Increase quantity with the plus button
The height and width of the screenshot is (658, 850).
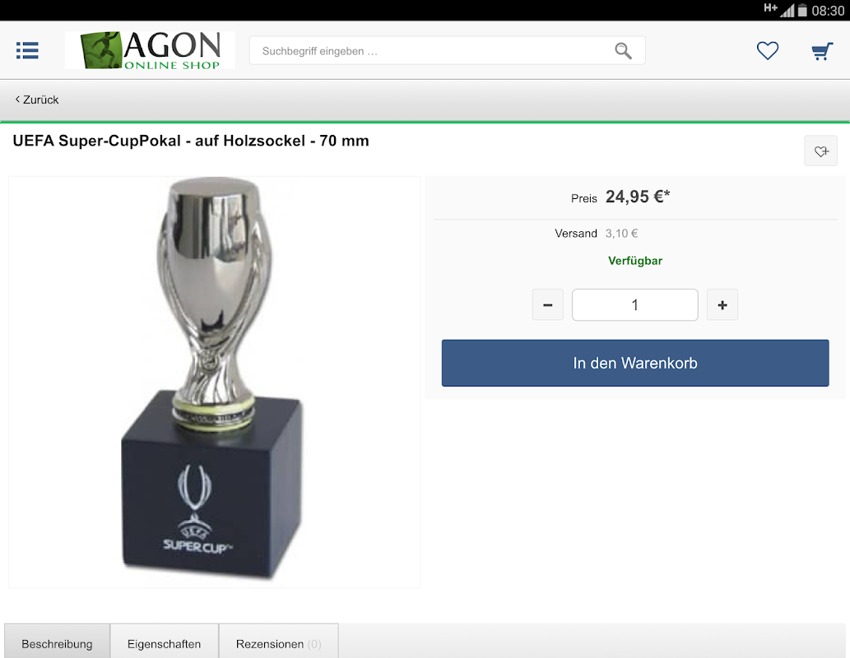722,305
